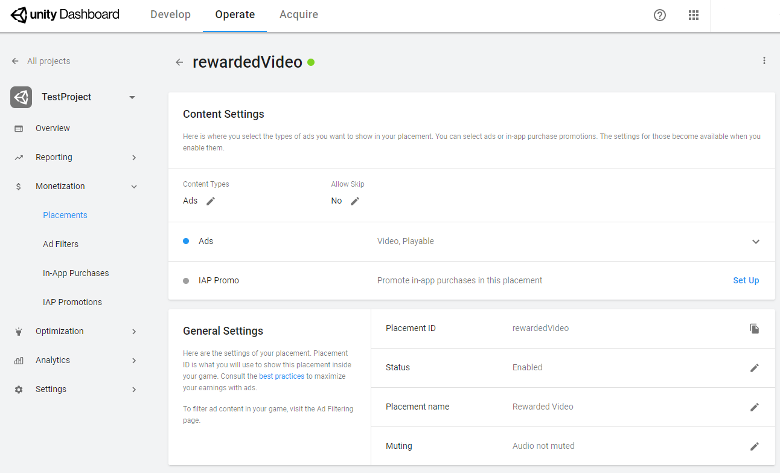
Task: Expand the Analytics section
Action: click(x=134, y=361)
